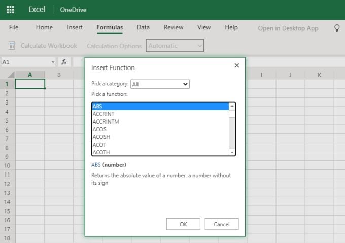Click the function list scrollbar thumb
The height and width of the screenshot is (243, 345).
coord(232,114)
